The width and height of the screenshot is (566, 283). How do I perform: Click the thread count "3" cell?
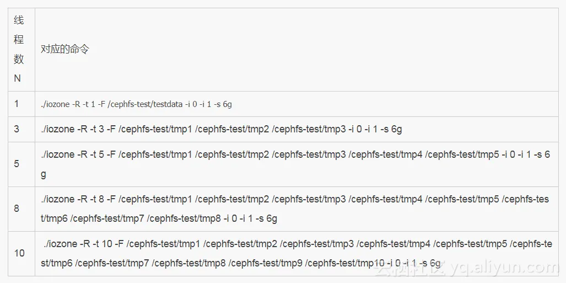click(x=17, y=129)
